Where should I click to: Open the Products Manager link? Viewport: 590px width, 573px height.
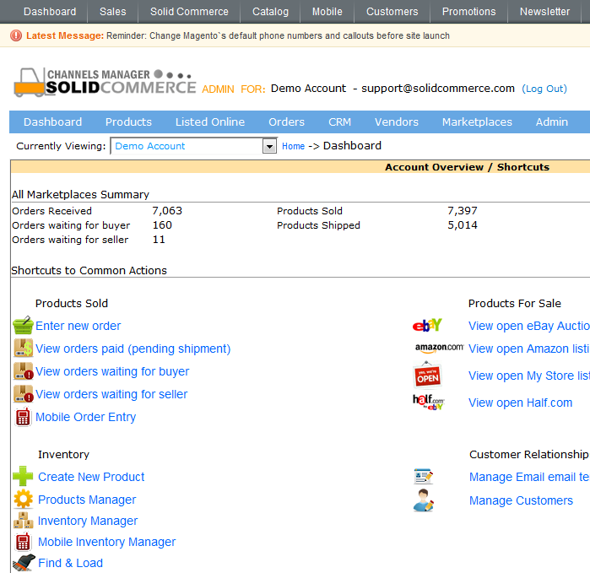point(87,500)
